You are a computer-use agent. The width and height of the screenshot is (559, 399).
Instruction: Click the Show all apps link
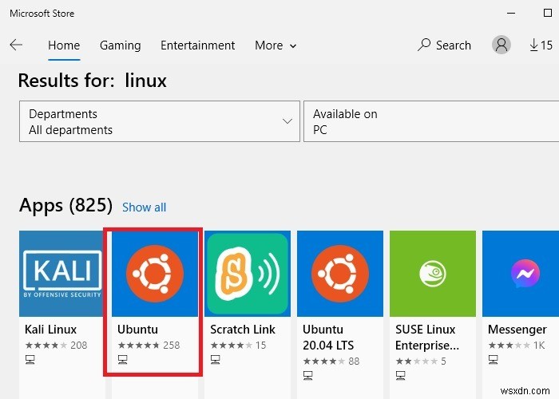point(144,207)
